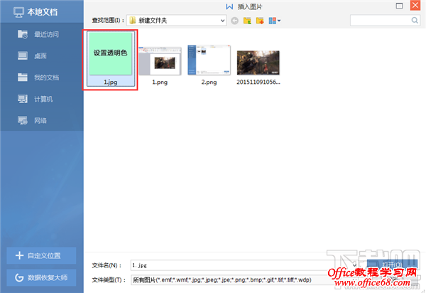This screenshot has height=293, width=426.
Task: Open the view mode dropdown icon
Action: coord(274,21)
